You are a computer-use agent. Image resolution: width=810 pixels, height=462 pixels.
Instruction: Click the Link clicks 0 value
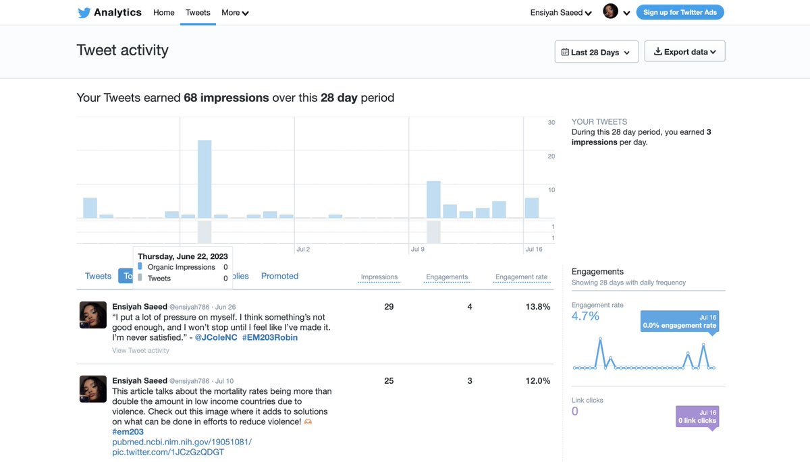click(x=575, y=411)
